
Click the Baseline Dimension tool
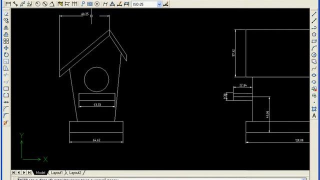point(67,4)
